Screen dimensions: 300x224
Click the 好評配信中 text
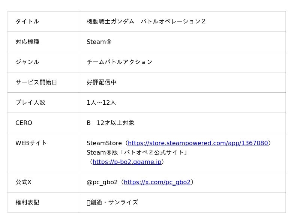pos(102,82)
